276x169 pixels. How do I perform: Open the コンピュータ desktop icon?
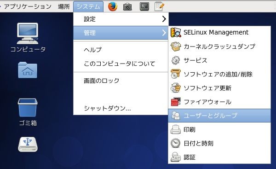click(28, 33)
